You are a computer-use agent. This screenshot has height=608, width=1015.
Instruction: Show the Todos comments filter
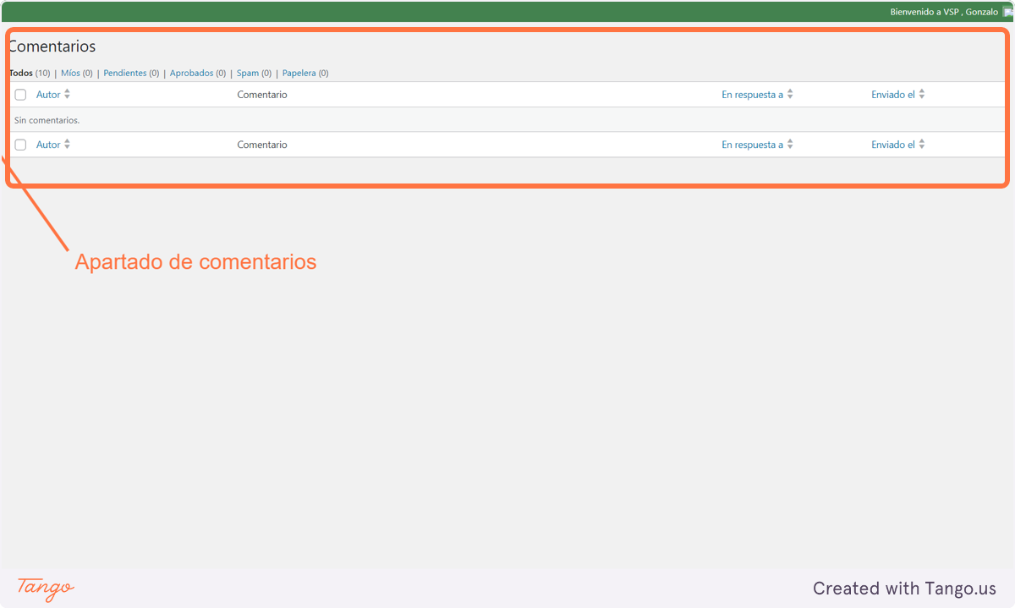[x=30, y=74]
